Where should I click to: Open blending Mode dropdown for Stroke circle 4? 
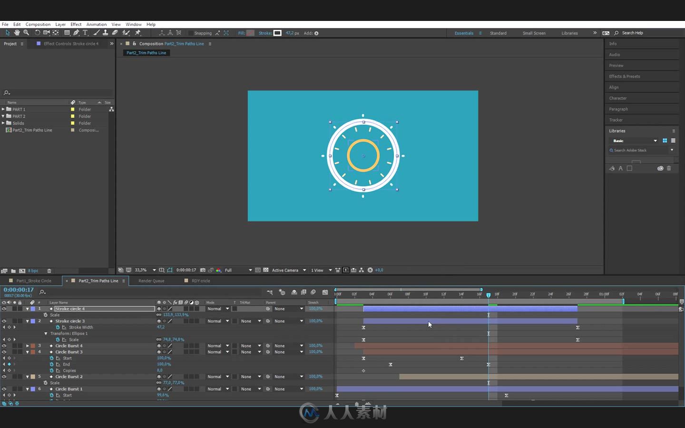(x=218, y=309)
